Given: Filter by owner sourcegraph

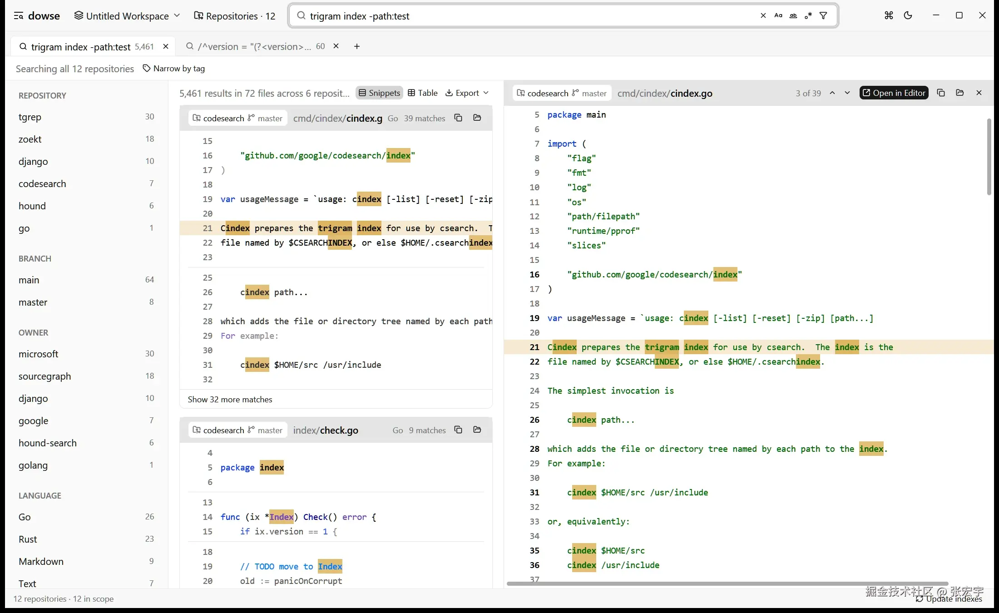Looking at the screenshot, I should (86, 376).
